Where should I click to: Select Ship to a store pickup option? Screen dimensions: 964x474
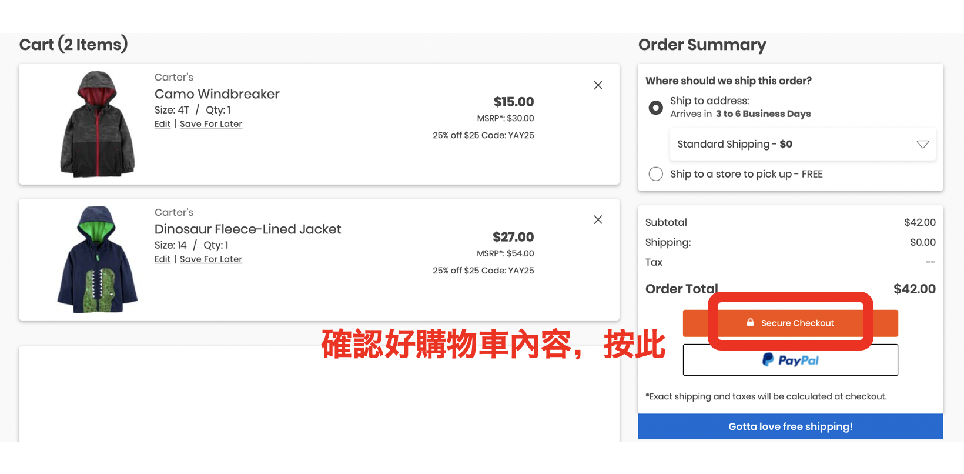[x=655, y=174]
